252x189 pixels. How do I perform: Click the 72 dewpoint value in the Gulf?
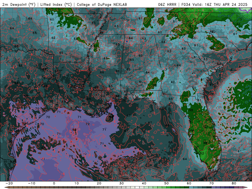tap(88, 124)
